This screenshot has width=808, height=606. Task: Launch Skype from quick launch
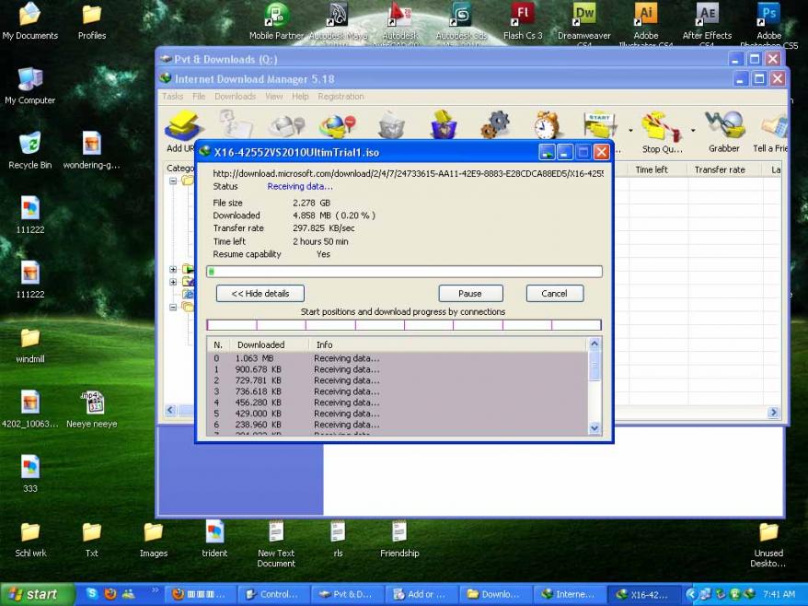pos(92,594)
